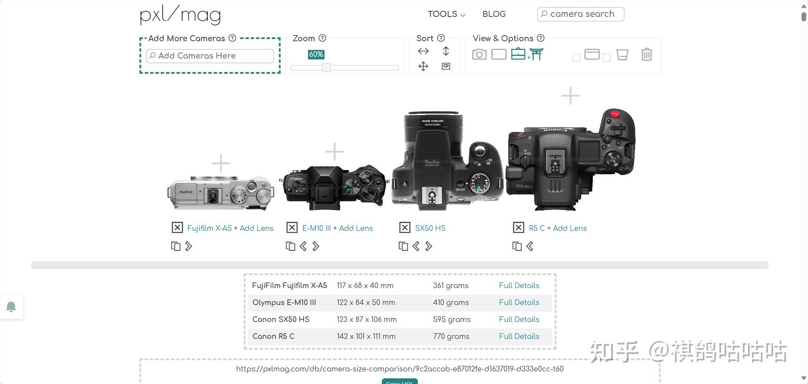Screen dimensions: 808x384
Task: Click the horizontal sort arrows icon
Action: pyautogui.click(x=423, y=51)
